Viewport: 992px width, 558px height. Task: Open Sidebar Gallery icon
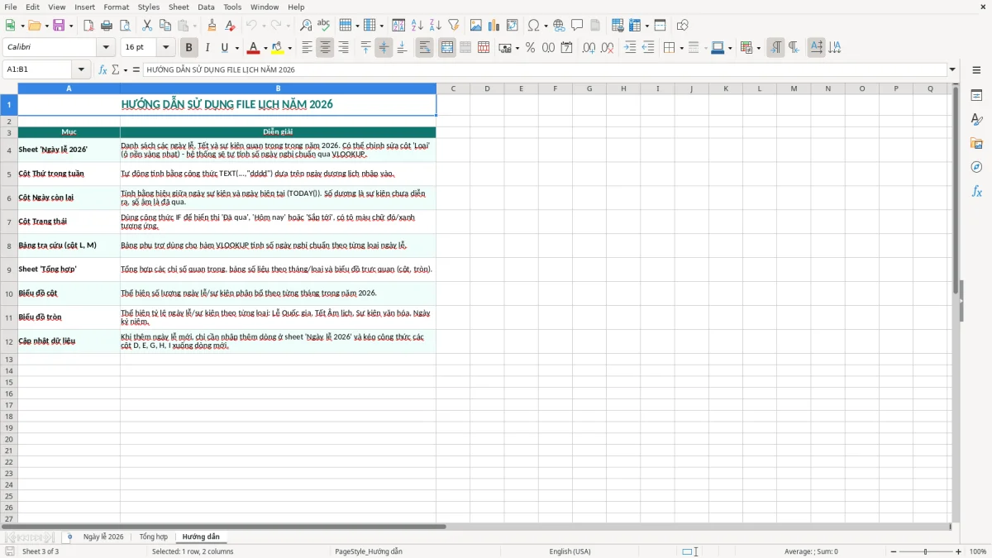point(976,143)
